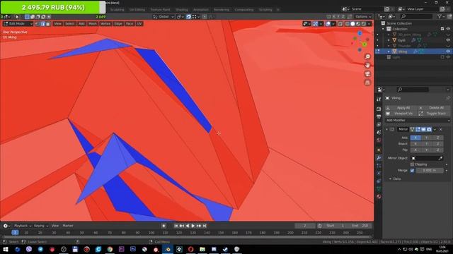Open the Tool properties tab icon
This screenshot has height=254, width=453.
click(x=379, y=99)
